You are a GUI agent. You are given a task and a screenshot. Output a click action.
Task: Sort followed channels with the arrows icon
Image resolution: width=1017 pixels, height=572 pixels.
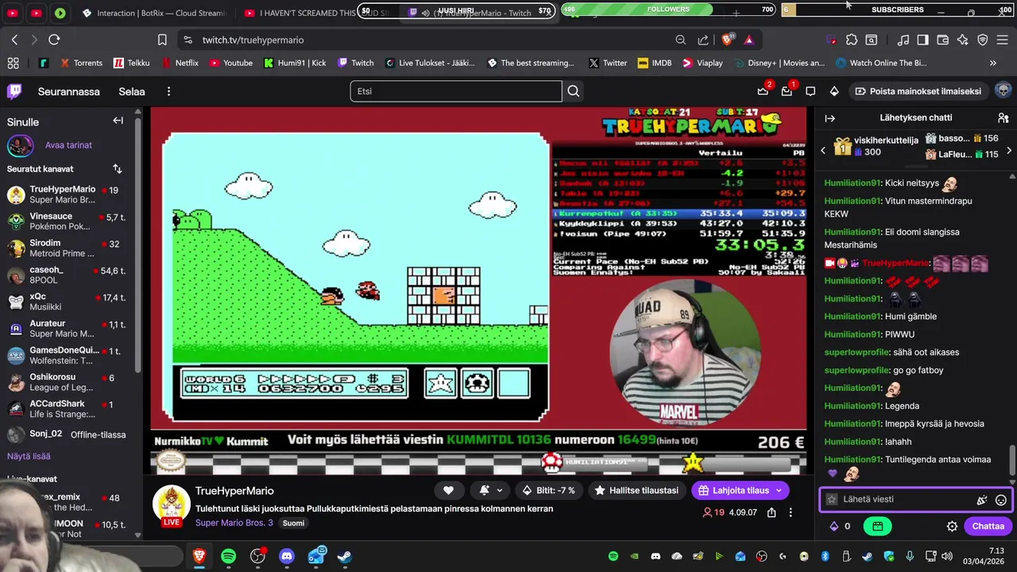click(118, 168)
